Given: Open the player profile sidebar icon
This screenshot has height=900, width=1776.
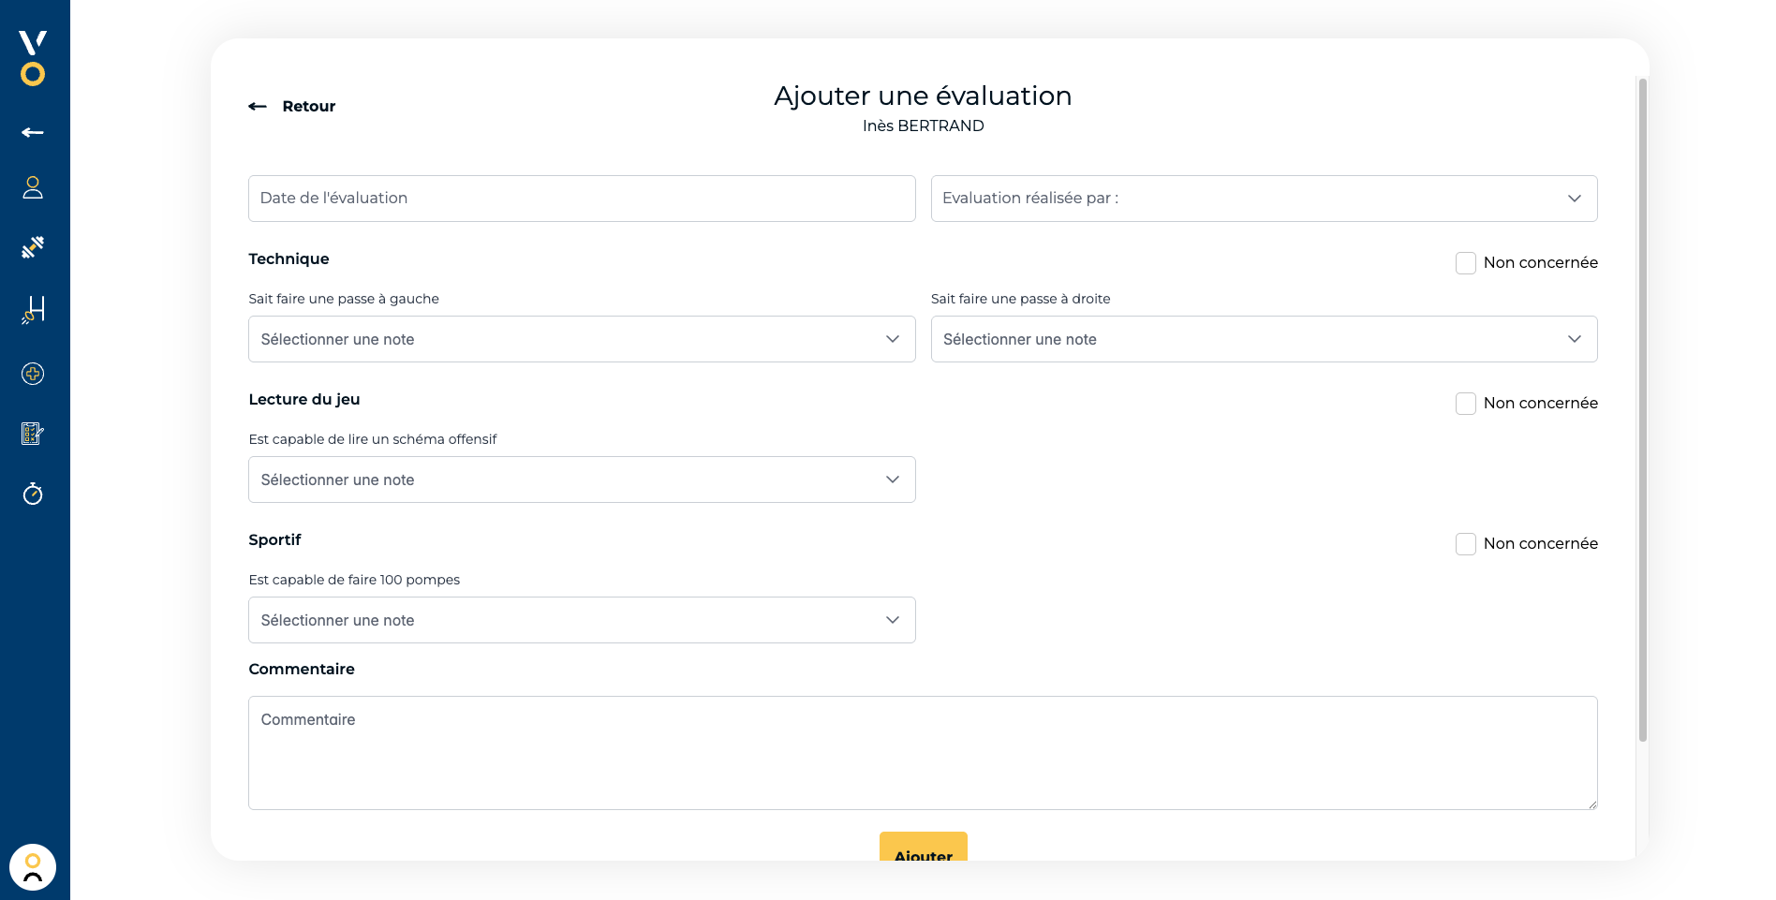Looking at the screenshot, I should coord(33,187).
